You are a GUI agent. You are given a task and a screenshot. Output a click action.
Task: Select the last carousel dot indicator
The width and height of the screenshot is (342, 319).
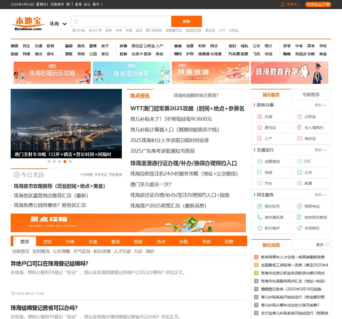coord(70,162)
